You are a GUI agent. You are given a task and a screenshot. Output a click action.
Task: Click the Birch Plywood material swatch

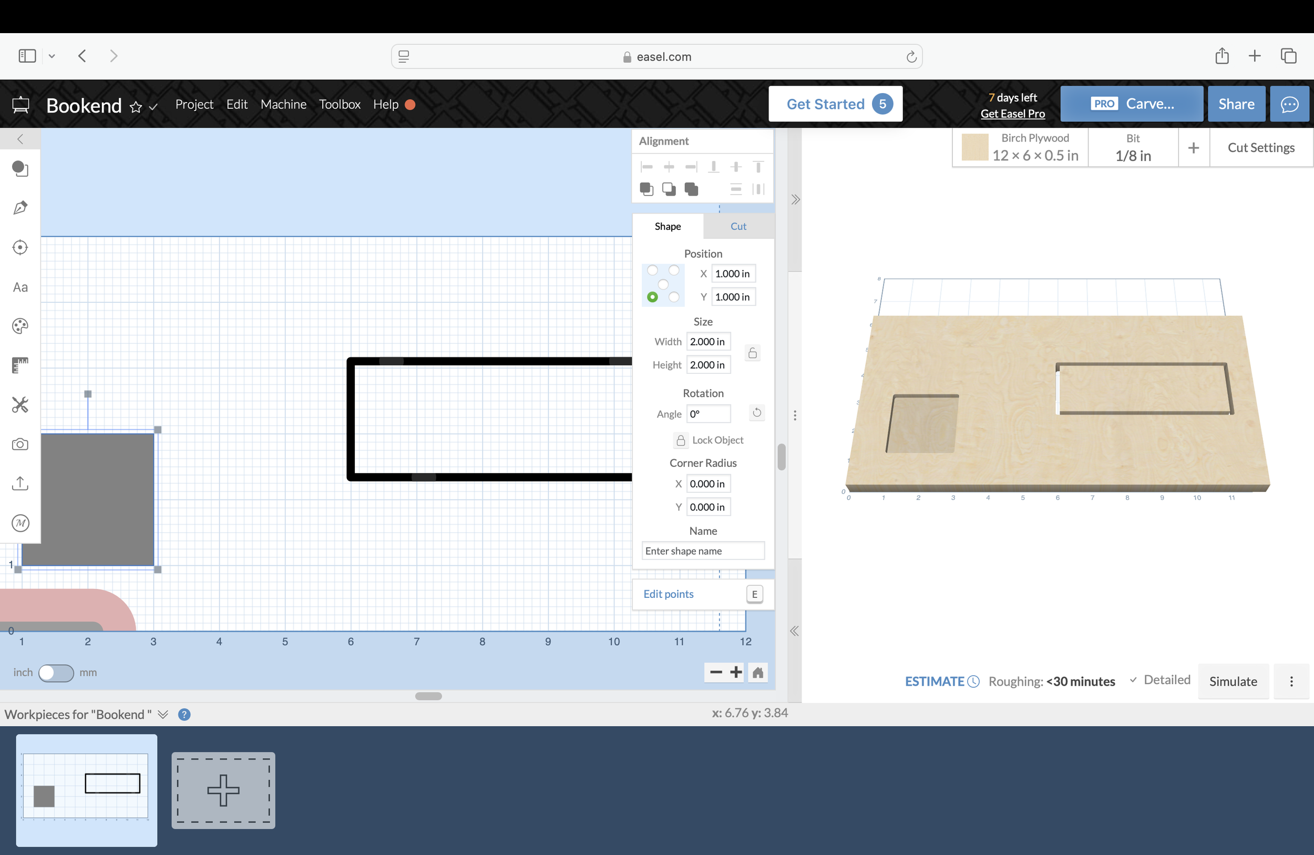974,147
